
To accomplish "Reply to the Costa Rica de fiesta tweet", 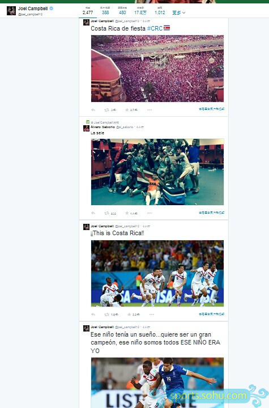I will coord(93,110).
